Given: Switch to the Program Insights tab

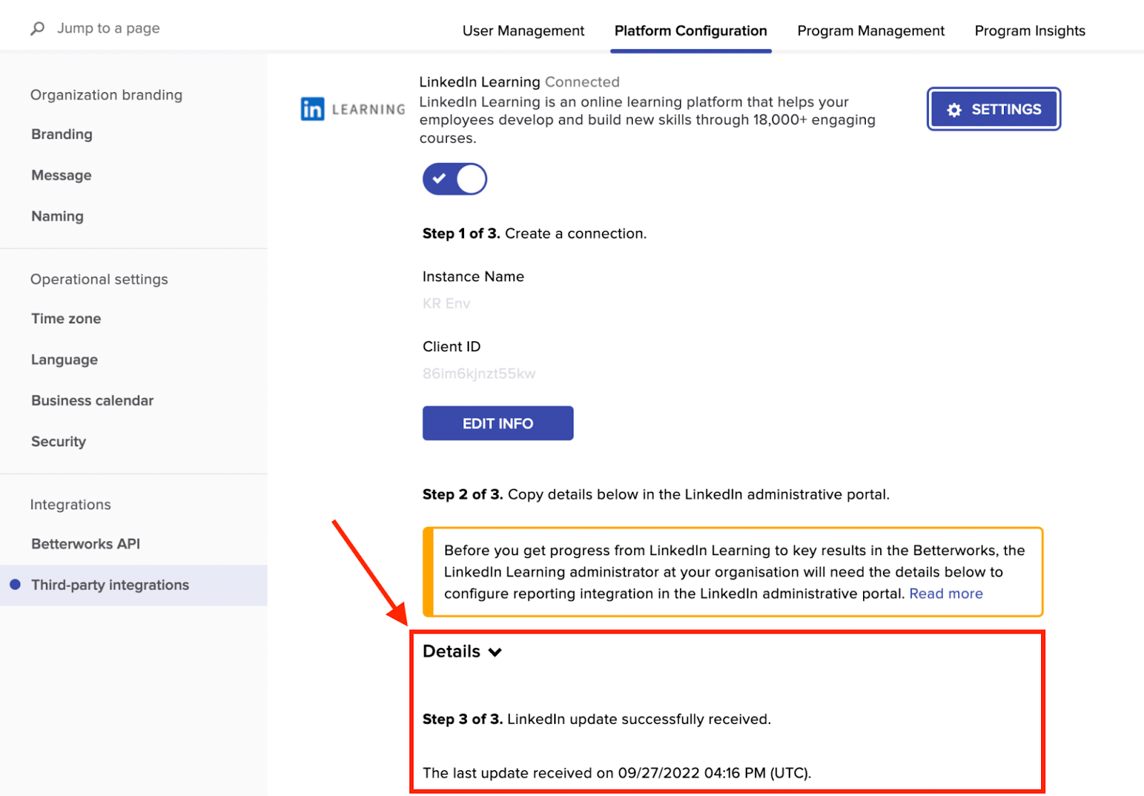Looking at the screenshot, I should [1030, 31].
